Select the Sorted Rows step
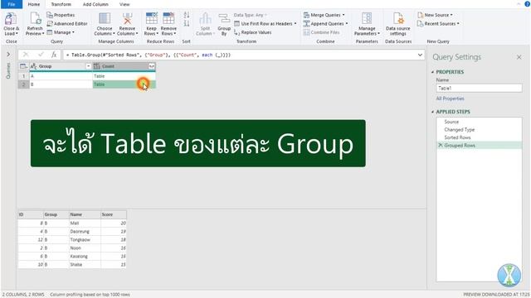This screenshot has height=298, width=531. (x=480, y=137)
